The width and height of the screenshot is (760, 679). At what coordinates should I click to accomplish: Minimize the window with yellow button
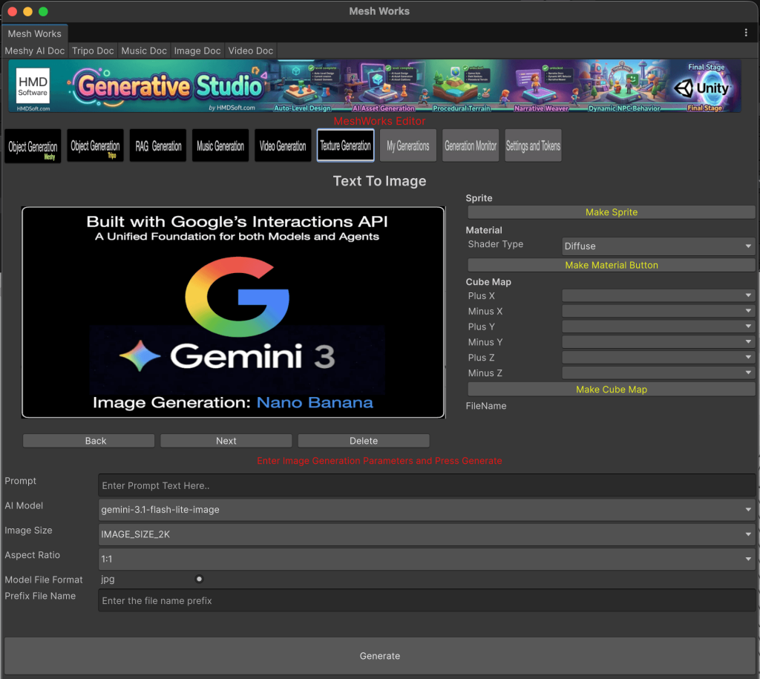pyautogui.click(x=27, y=11)
